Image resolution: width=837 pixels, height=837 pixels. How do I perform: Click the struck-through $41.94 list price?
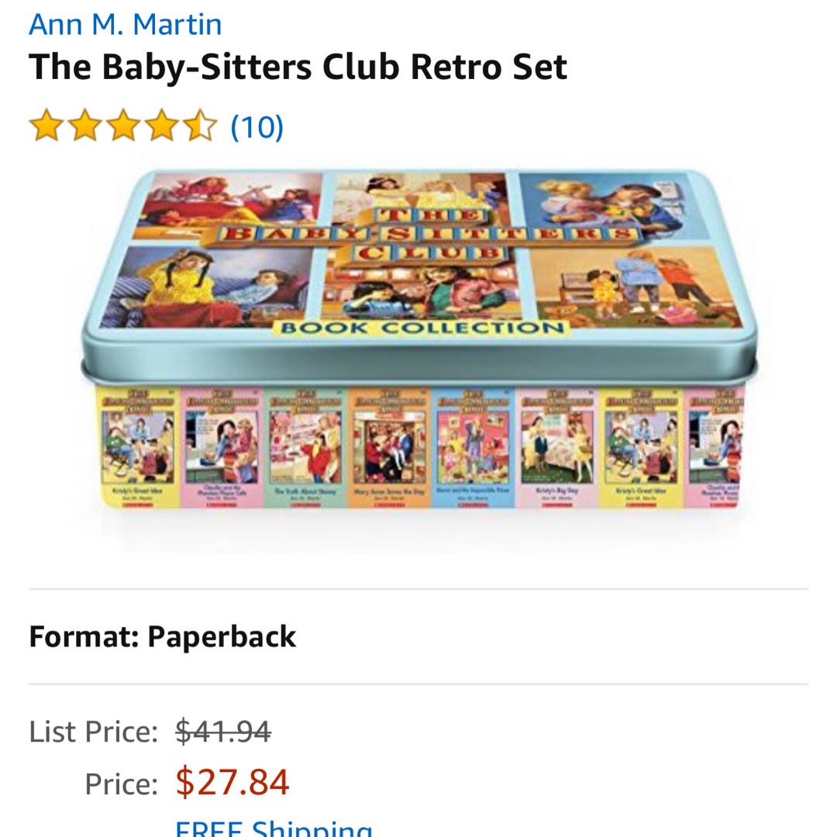coord(223,732)
